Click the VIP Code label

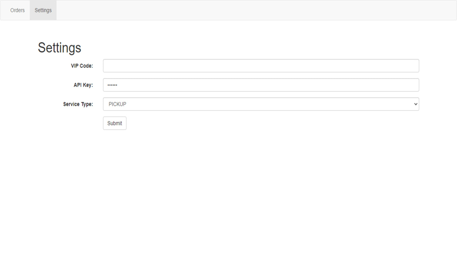pos(82,66)
